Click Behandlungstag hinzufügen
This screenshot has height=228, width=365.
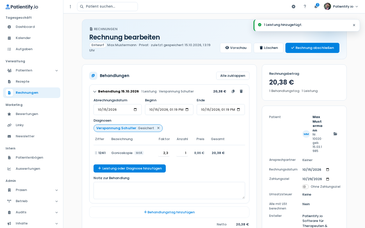[x=169, y=212]
